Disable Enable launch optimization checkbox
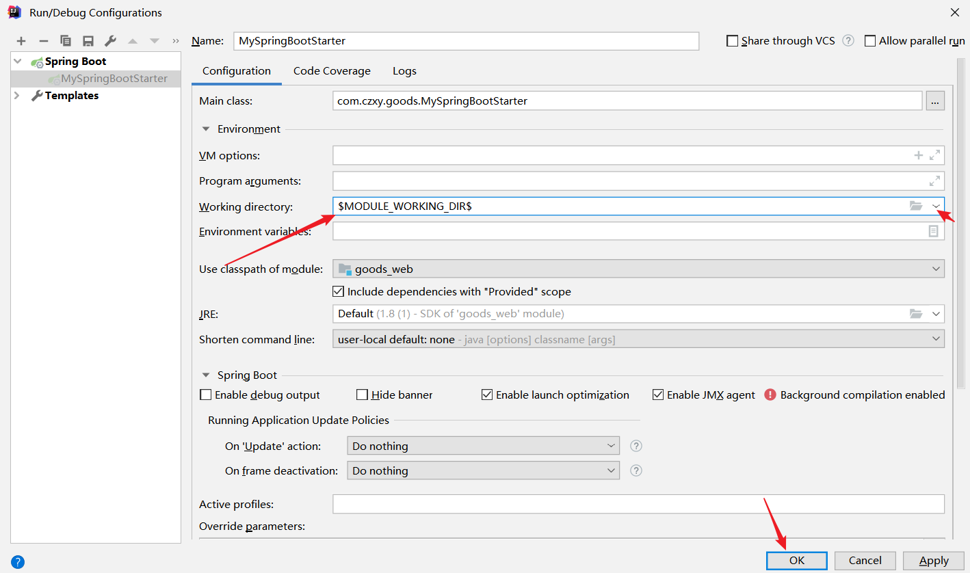The height and width of the screenshot is (573, 970). pyautogui.click(x=487, y=395)
